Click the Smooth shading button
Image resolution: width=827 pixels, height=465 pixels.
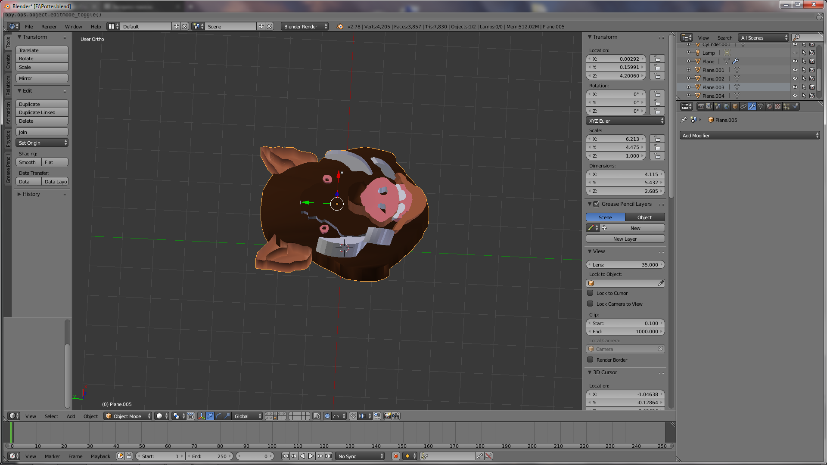tap(28, 162)
